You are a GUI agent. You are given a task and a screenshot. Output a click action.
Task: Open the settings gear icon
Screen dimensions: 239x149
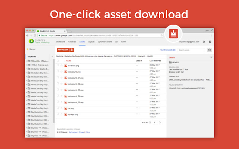(x=204, y=42)
